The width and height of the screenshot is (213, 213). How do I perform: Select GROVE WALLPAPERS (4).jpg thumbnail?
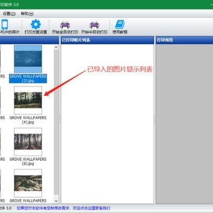28,101
